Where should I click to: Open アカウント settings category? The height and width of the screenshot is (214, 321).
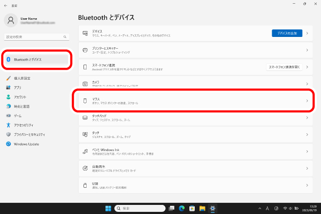[x=20, y=97]
